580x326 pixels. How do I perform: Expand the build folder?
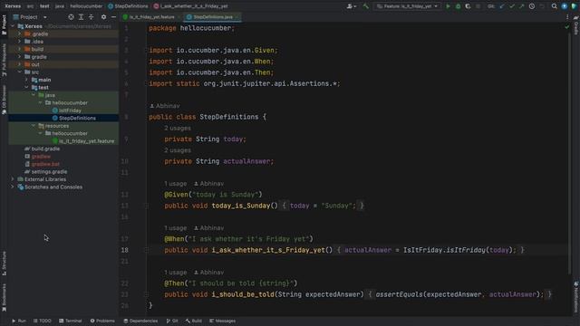coord(20,49)
